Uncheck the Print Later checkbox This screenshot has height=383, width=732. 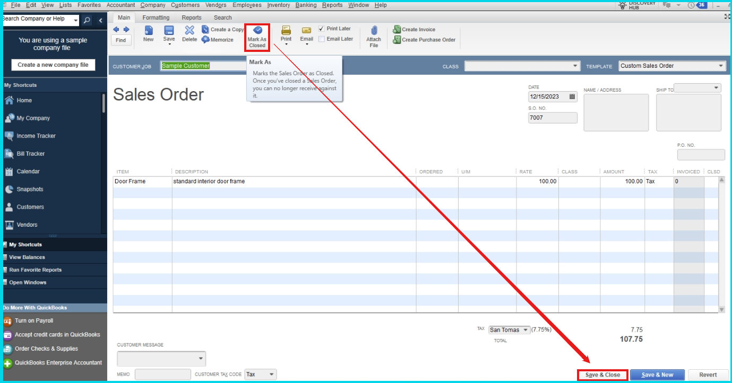(x=322, y=29)
